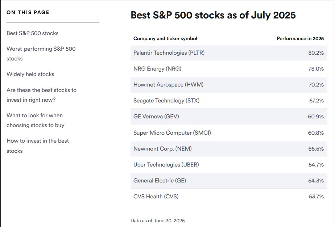Viewport: 335px width, 227px height.
Task: Select the Newmont Corp. (NEM) row
Action: pyautogui.click(x=228, y=149)
